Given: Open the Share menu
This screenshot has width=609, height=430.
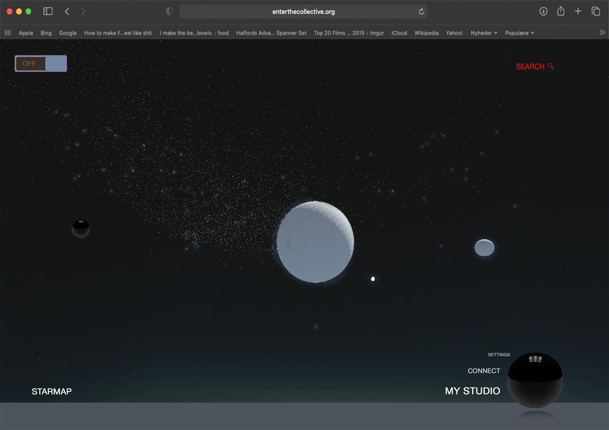Looking at the screenshot, I should point(560,11).
